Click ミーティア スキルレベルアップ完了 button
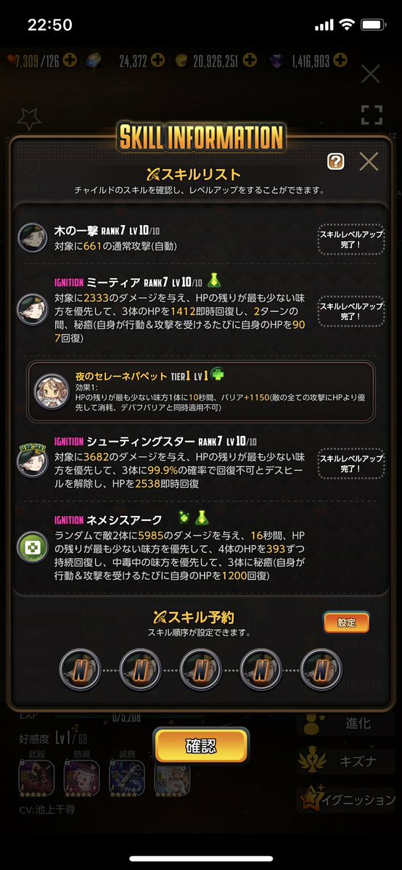This screenshot has height=870, width=402. point(350,311)
